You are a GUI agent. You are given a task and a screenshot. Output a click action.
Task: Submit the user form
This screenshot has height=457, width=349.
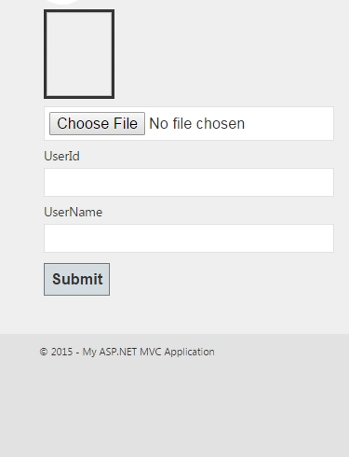point(76,279)
